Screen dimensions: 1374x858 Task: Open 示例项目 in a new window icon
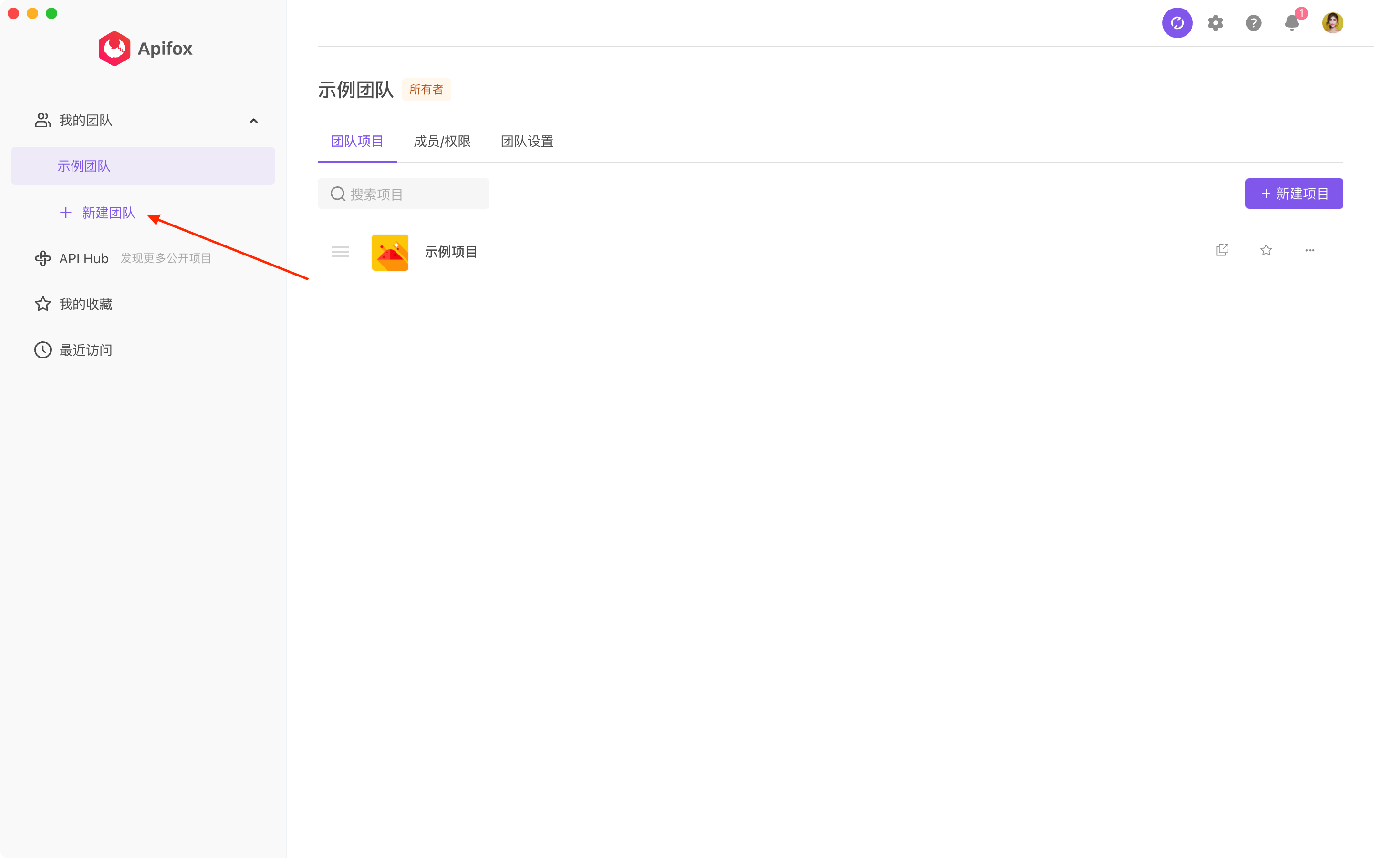point(1222,250)
